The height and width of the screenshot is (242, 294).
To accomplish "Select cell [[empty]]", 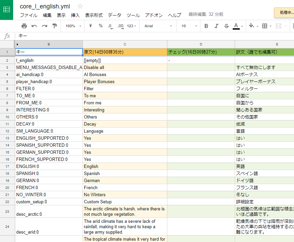I will click(x=125, y=60).
